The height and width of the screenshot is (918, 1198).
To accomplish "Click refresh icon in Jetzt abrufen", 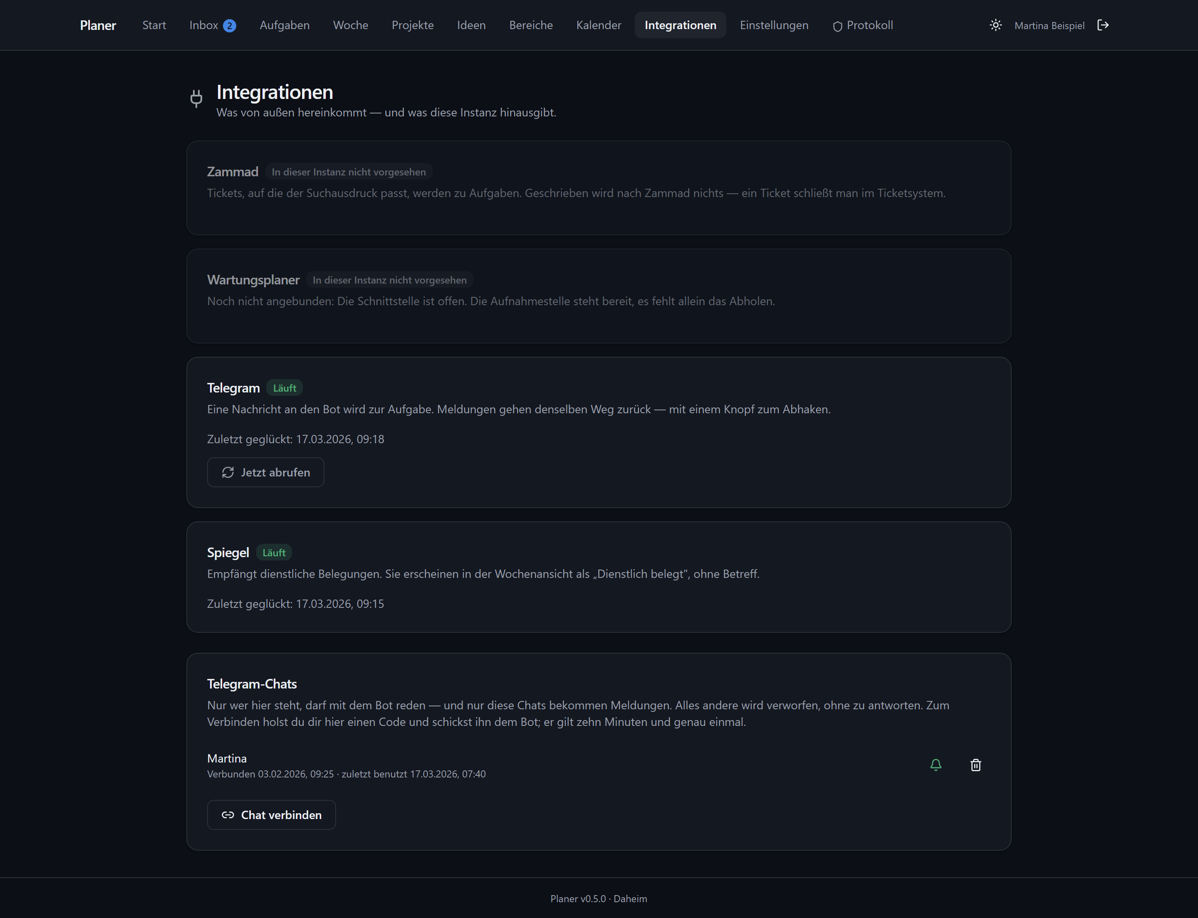I will pyautogui.click(x=228, y=472).
